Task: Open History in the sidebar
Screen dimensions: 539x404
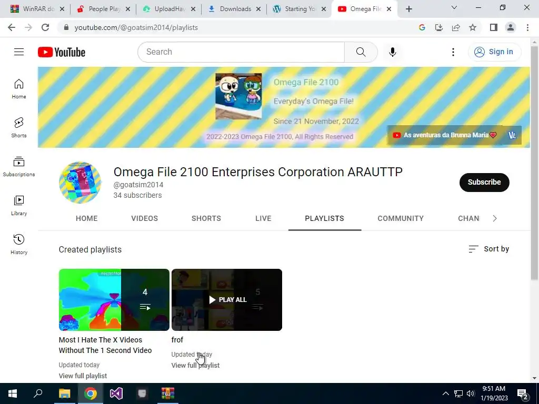Action: (19, 244)
